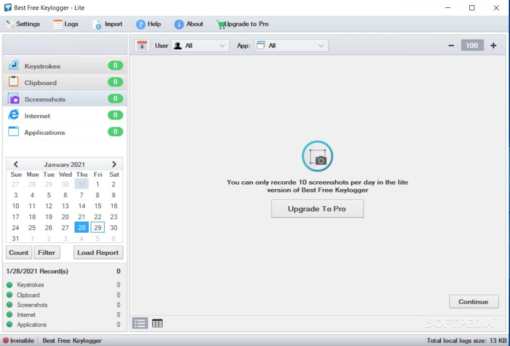Image resolution: width=510 pixels, height=346 pixels.
Task: Click the Keystrokes count badge
Action: [115, 65]
